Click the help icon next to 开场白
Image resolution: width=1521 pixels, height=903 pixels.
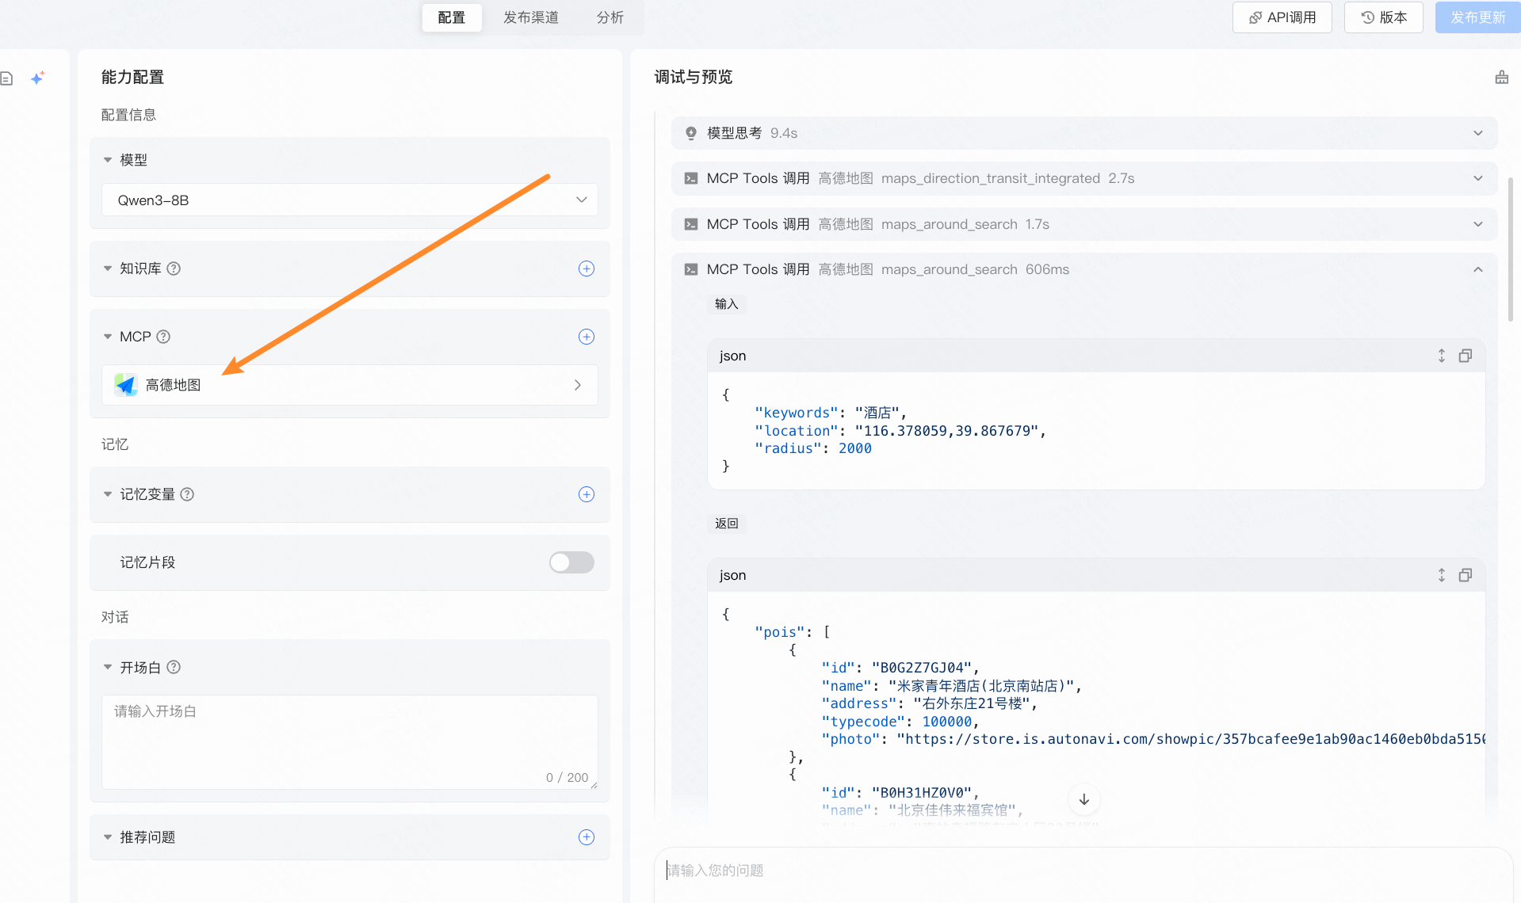point(174,667)
